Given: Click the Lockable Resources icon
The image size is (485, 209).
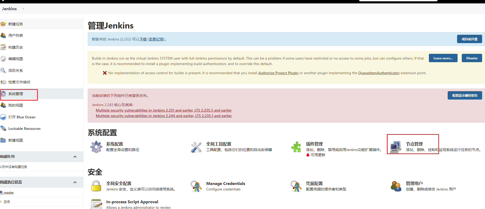Looking at the screenshot, I should click(3, 128).
